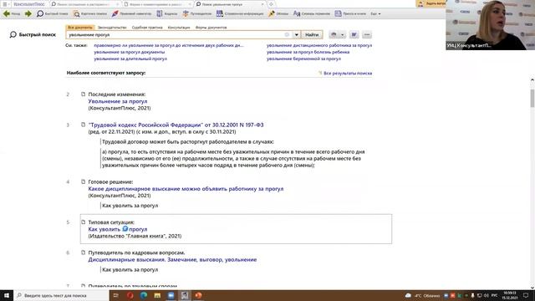The width and height of the screenshot is (535, 301).
Task: Open Словарь терминов tool
Action: [312, 13]
